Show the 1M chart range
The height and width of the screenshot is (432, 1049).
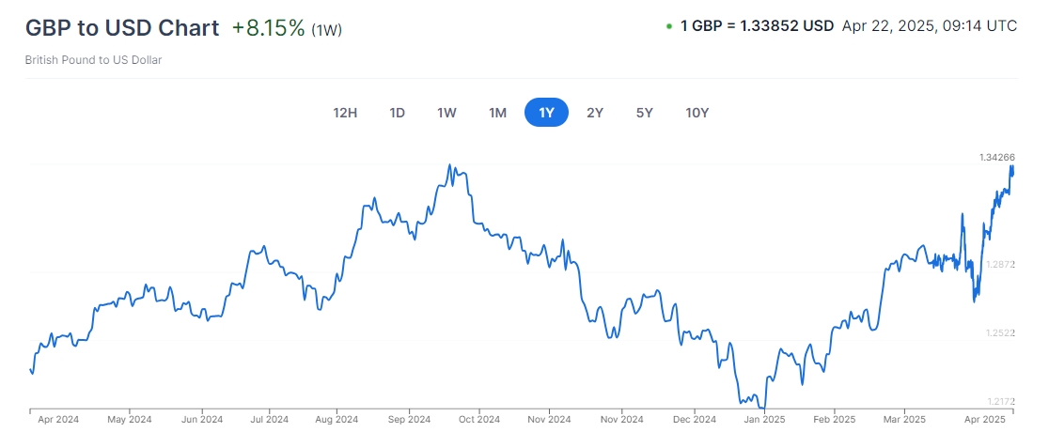click(497, 113)
